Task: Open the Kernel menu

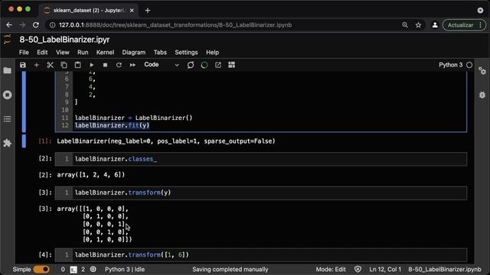Action: (105, 53)
